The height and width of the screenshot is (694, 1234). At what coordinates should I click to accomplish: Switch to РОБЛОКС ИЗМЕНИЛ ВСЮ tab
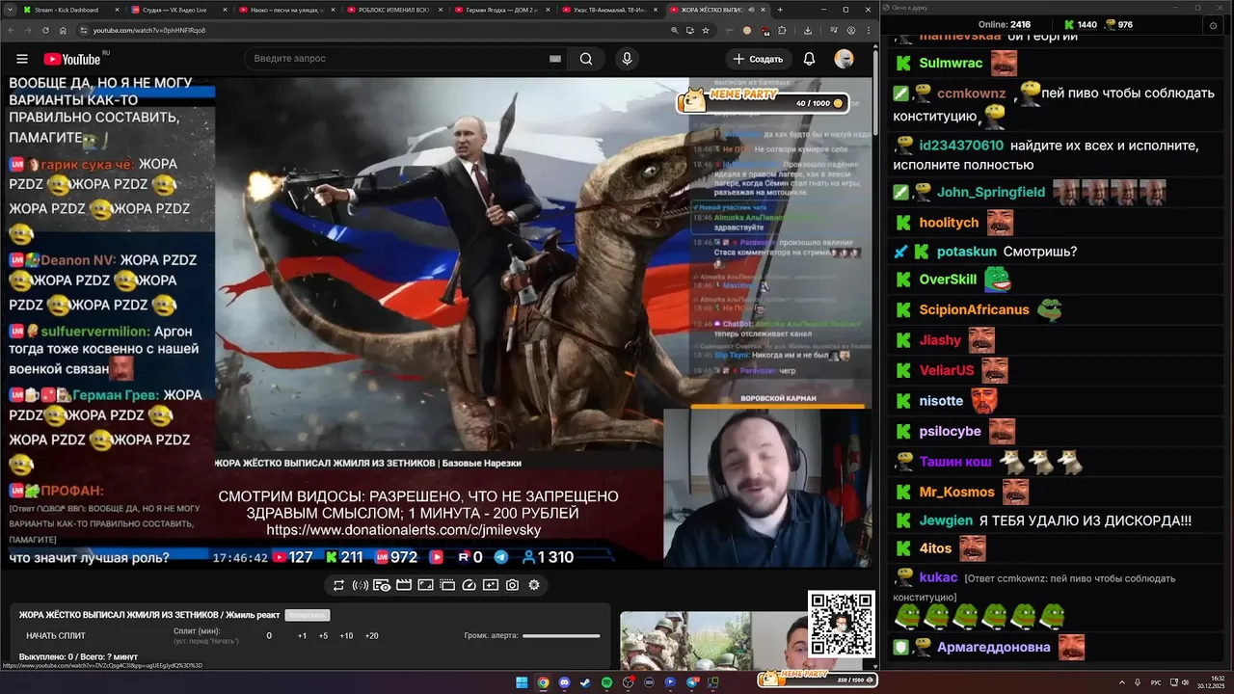coord(395,10)
